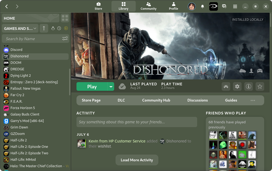This screenshot has height=171, width=272.
Task: Open the DLC link
Action: [x=121, y=100]
